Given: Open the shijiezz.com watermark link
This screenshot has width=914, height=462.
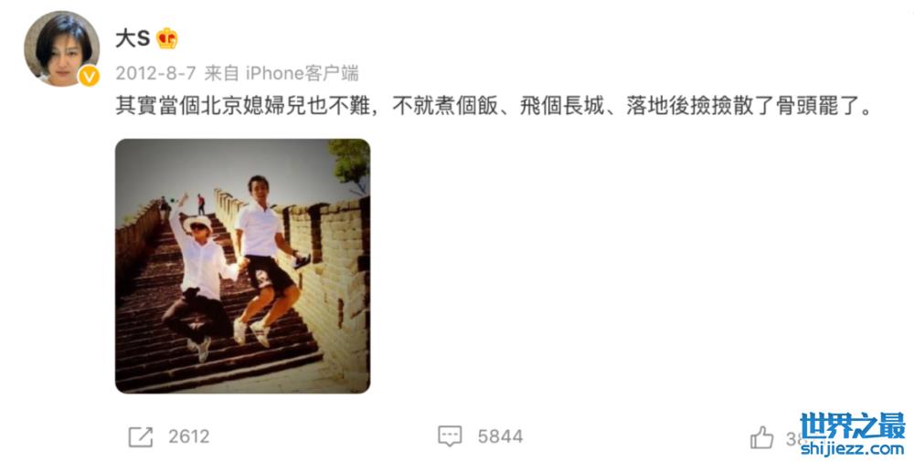Looking at the screenshot, I should coord(853,449).
